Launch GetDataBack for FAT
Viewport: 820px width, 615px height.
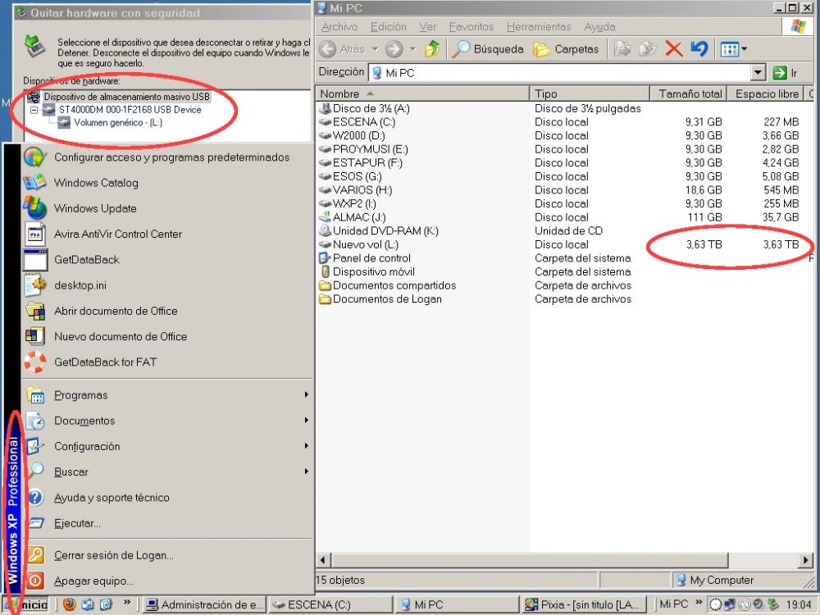105,362
